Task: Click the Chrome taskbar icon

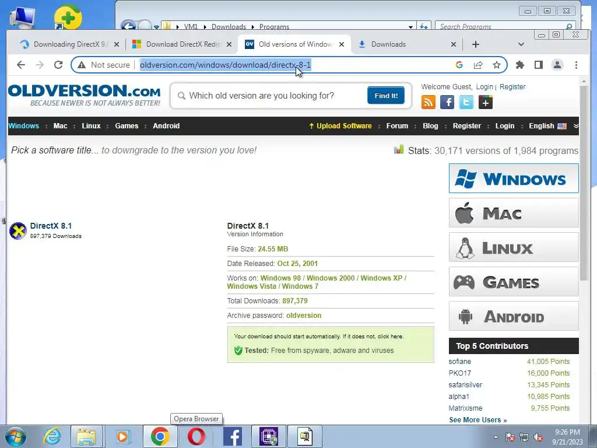Action: pyautogui.click(x=160, y=436)
